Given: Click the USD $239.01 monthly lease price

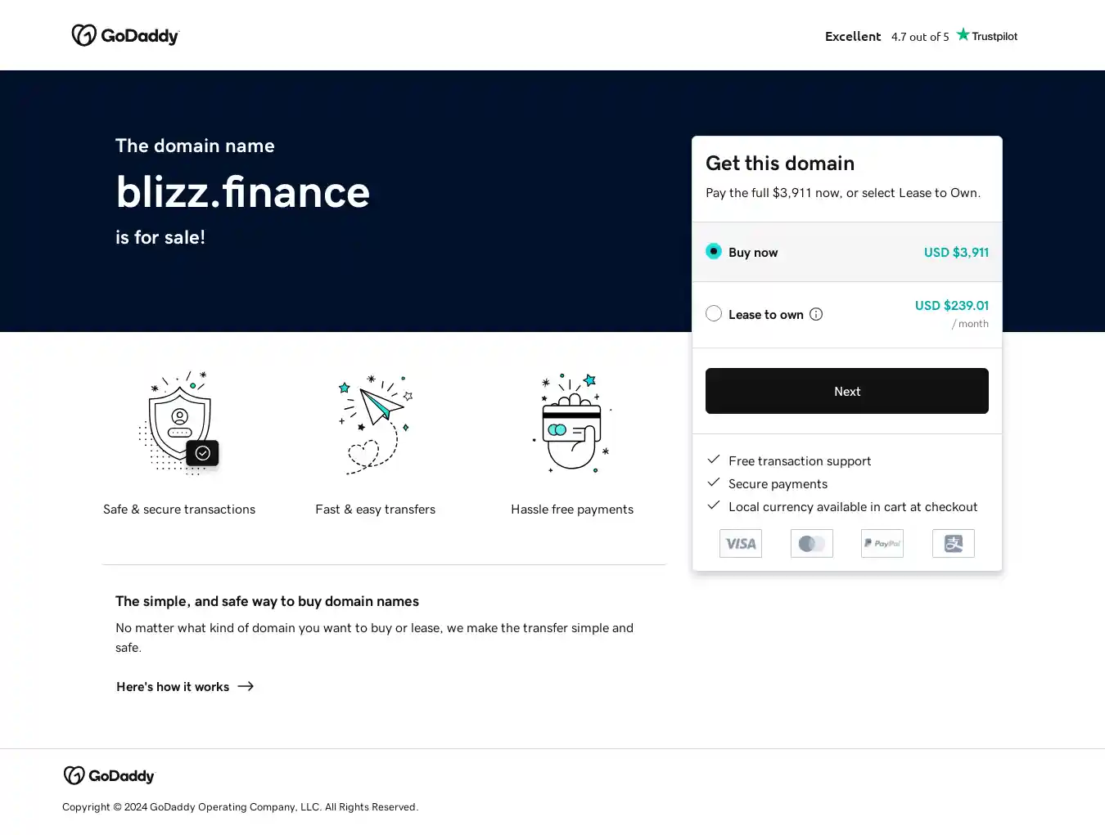Looking at the screenshot, I should pyautogui.click(x=951, y=306).
